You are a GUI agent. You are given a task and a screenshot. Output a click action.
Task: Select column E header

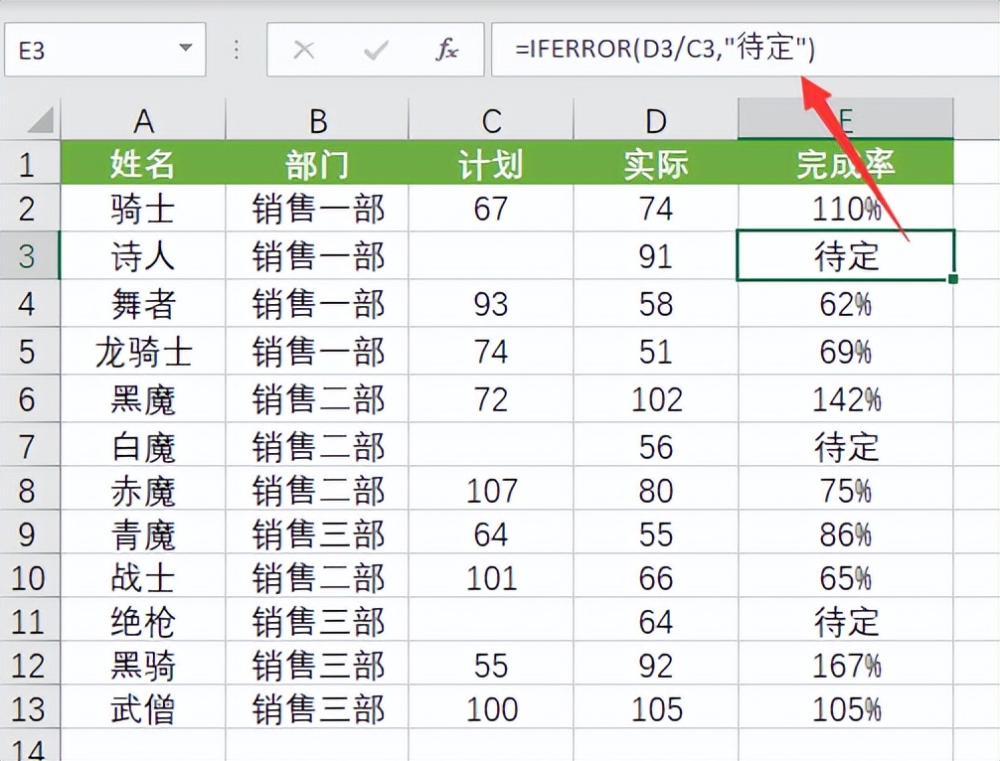click(844, 118)
